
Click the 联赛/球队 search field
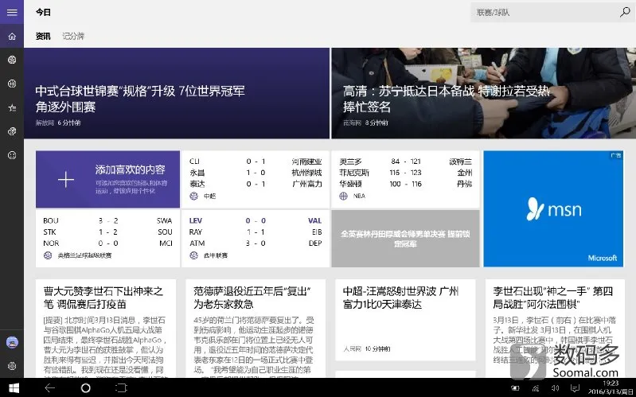(x=544, y=13)
